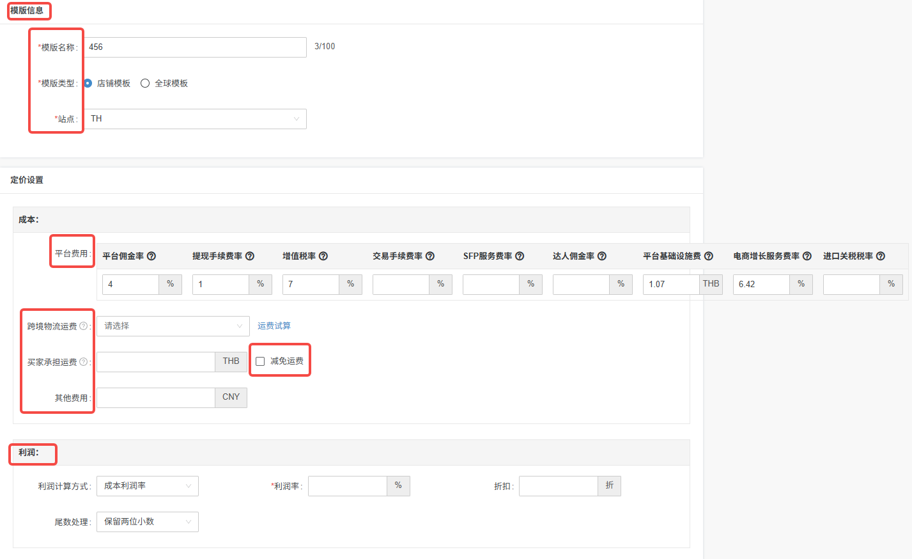The image size is (912, 559).
Task: Click the 利润率 percentage input field
Action: [347, 486]
